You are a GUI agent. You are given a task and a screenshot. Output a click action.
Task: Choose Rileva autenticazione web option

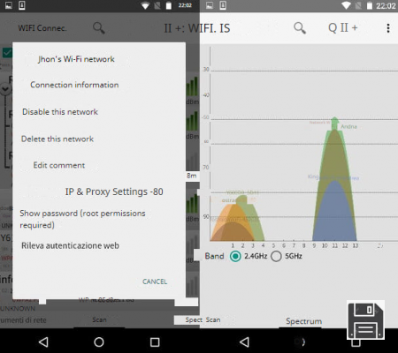point(70,245)
